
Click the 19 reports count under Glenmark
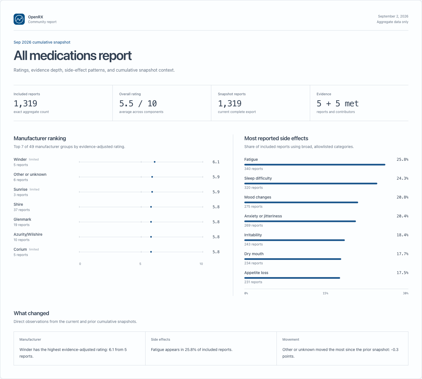pos(22,225)
